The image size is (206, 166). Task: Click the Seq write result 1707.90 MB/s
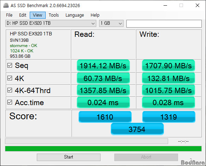pyautogui.click(x=168, y=65)
